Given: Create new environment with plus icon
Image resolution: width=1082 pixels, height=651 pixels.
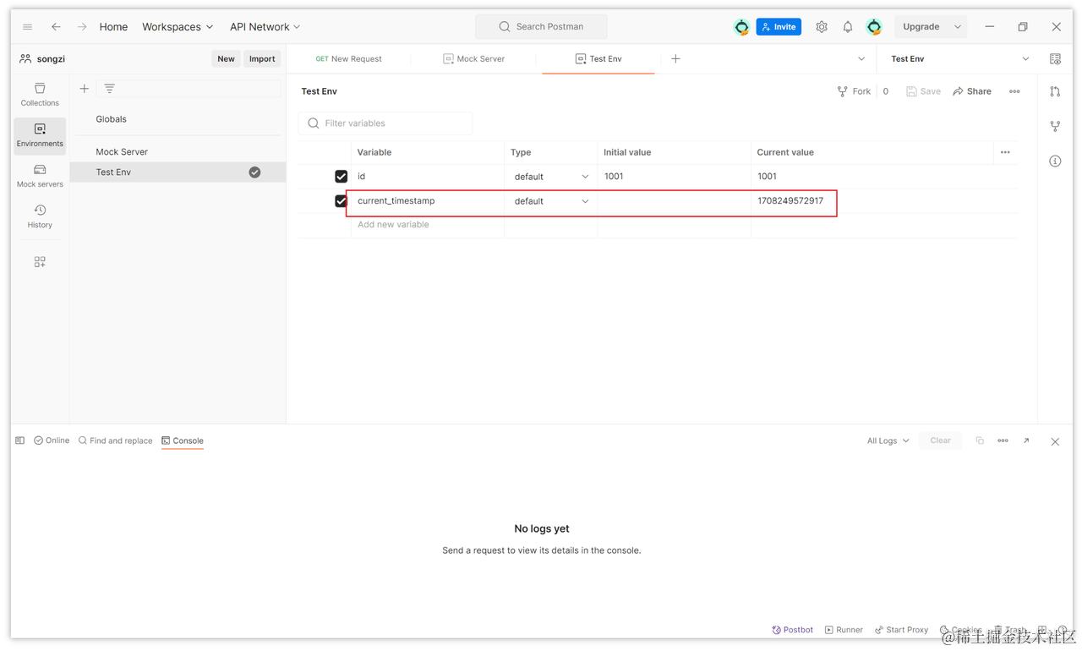Looking at the screenshot, I should [x=85, y=88].
